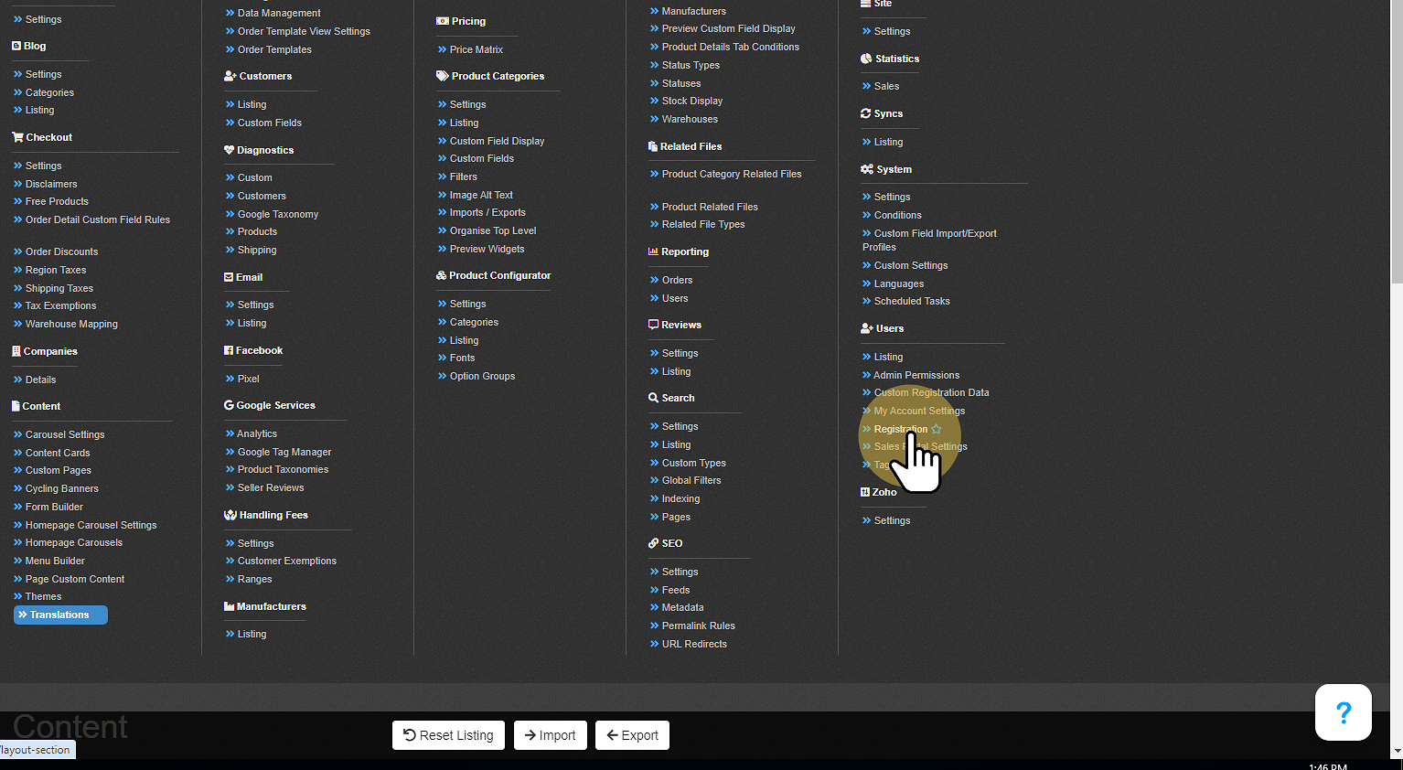Click the Companies building icon

[x=16, y=351]
